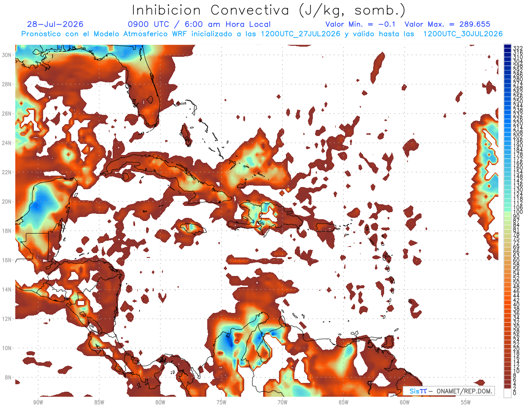Click the 20N latitude label
The width and height of the screenshot is (528, 408).
[x=7, y=202]
